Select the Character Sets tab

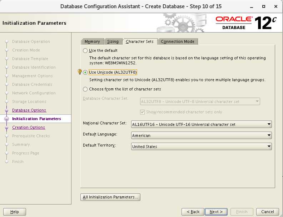(x=140, y=41)
